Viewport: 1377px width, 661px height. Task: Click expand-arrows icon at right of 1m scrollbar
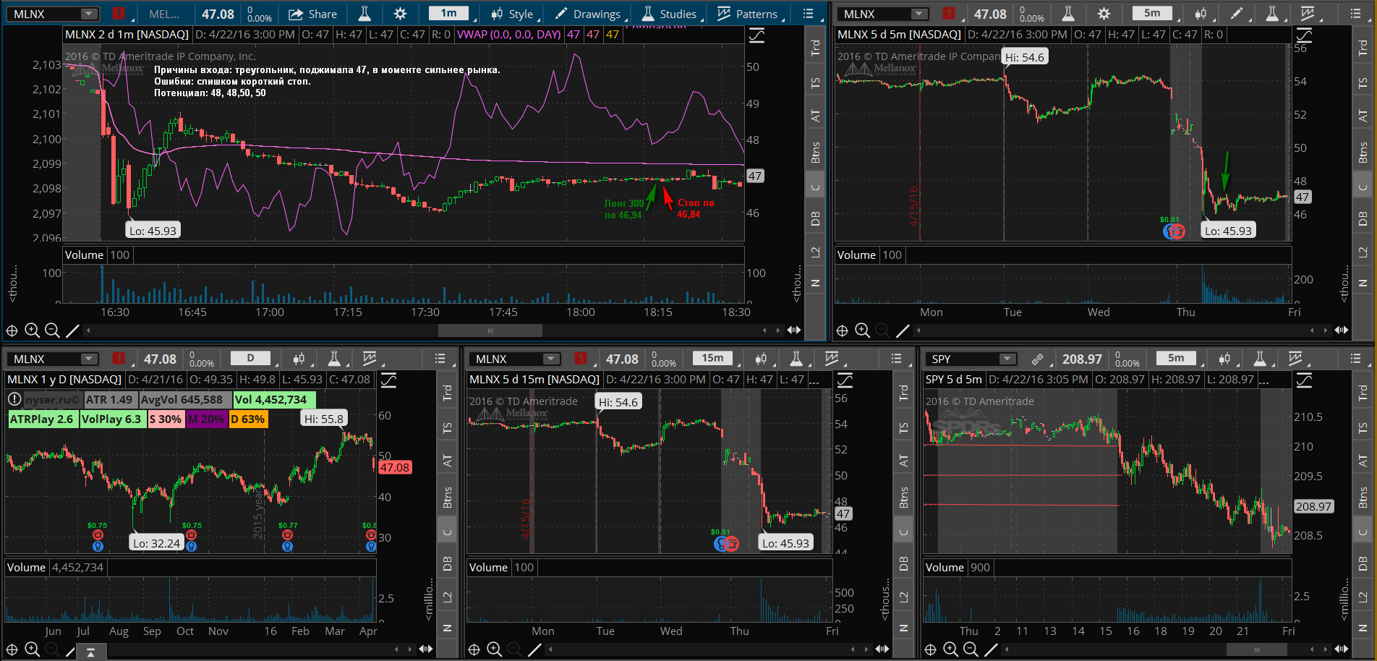click(794, 330)
